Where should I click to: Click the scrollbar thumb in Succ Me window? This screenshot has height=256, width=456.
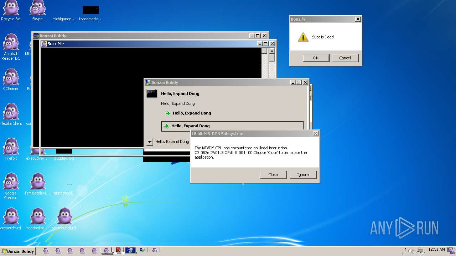click(272, 57)
